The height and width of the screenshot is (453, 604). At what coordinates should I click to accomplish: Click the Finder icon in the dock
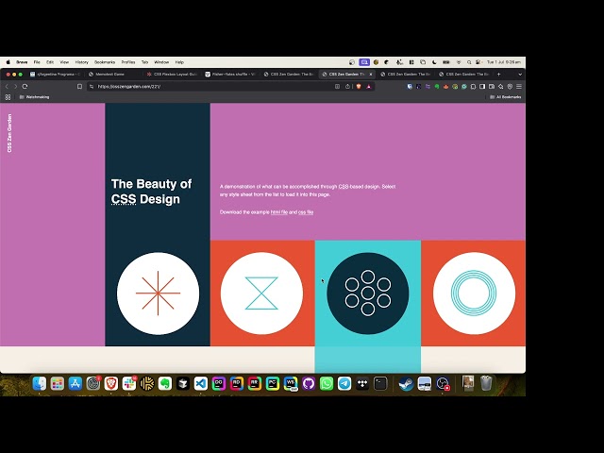tap(39, 383)
